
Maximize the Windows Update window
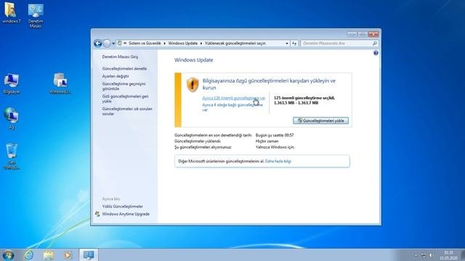point(362,34)
